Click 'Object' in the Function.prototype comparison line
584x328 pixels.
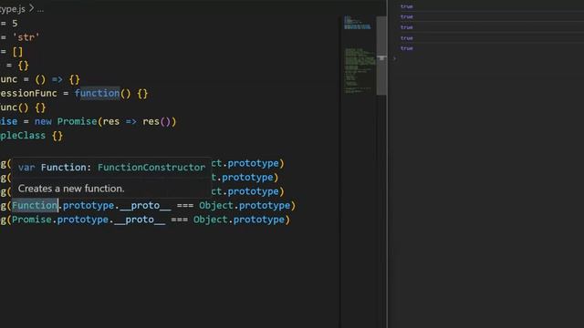point(215,205)
